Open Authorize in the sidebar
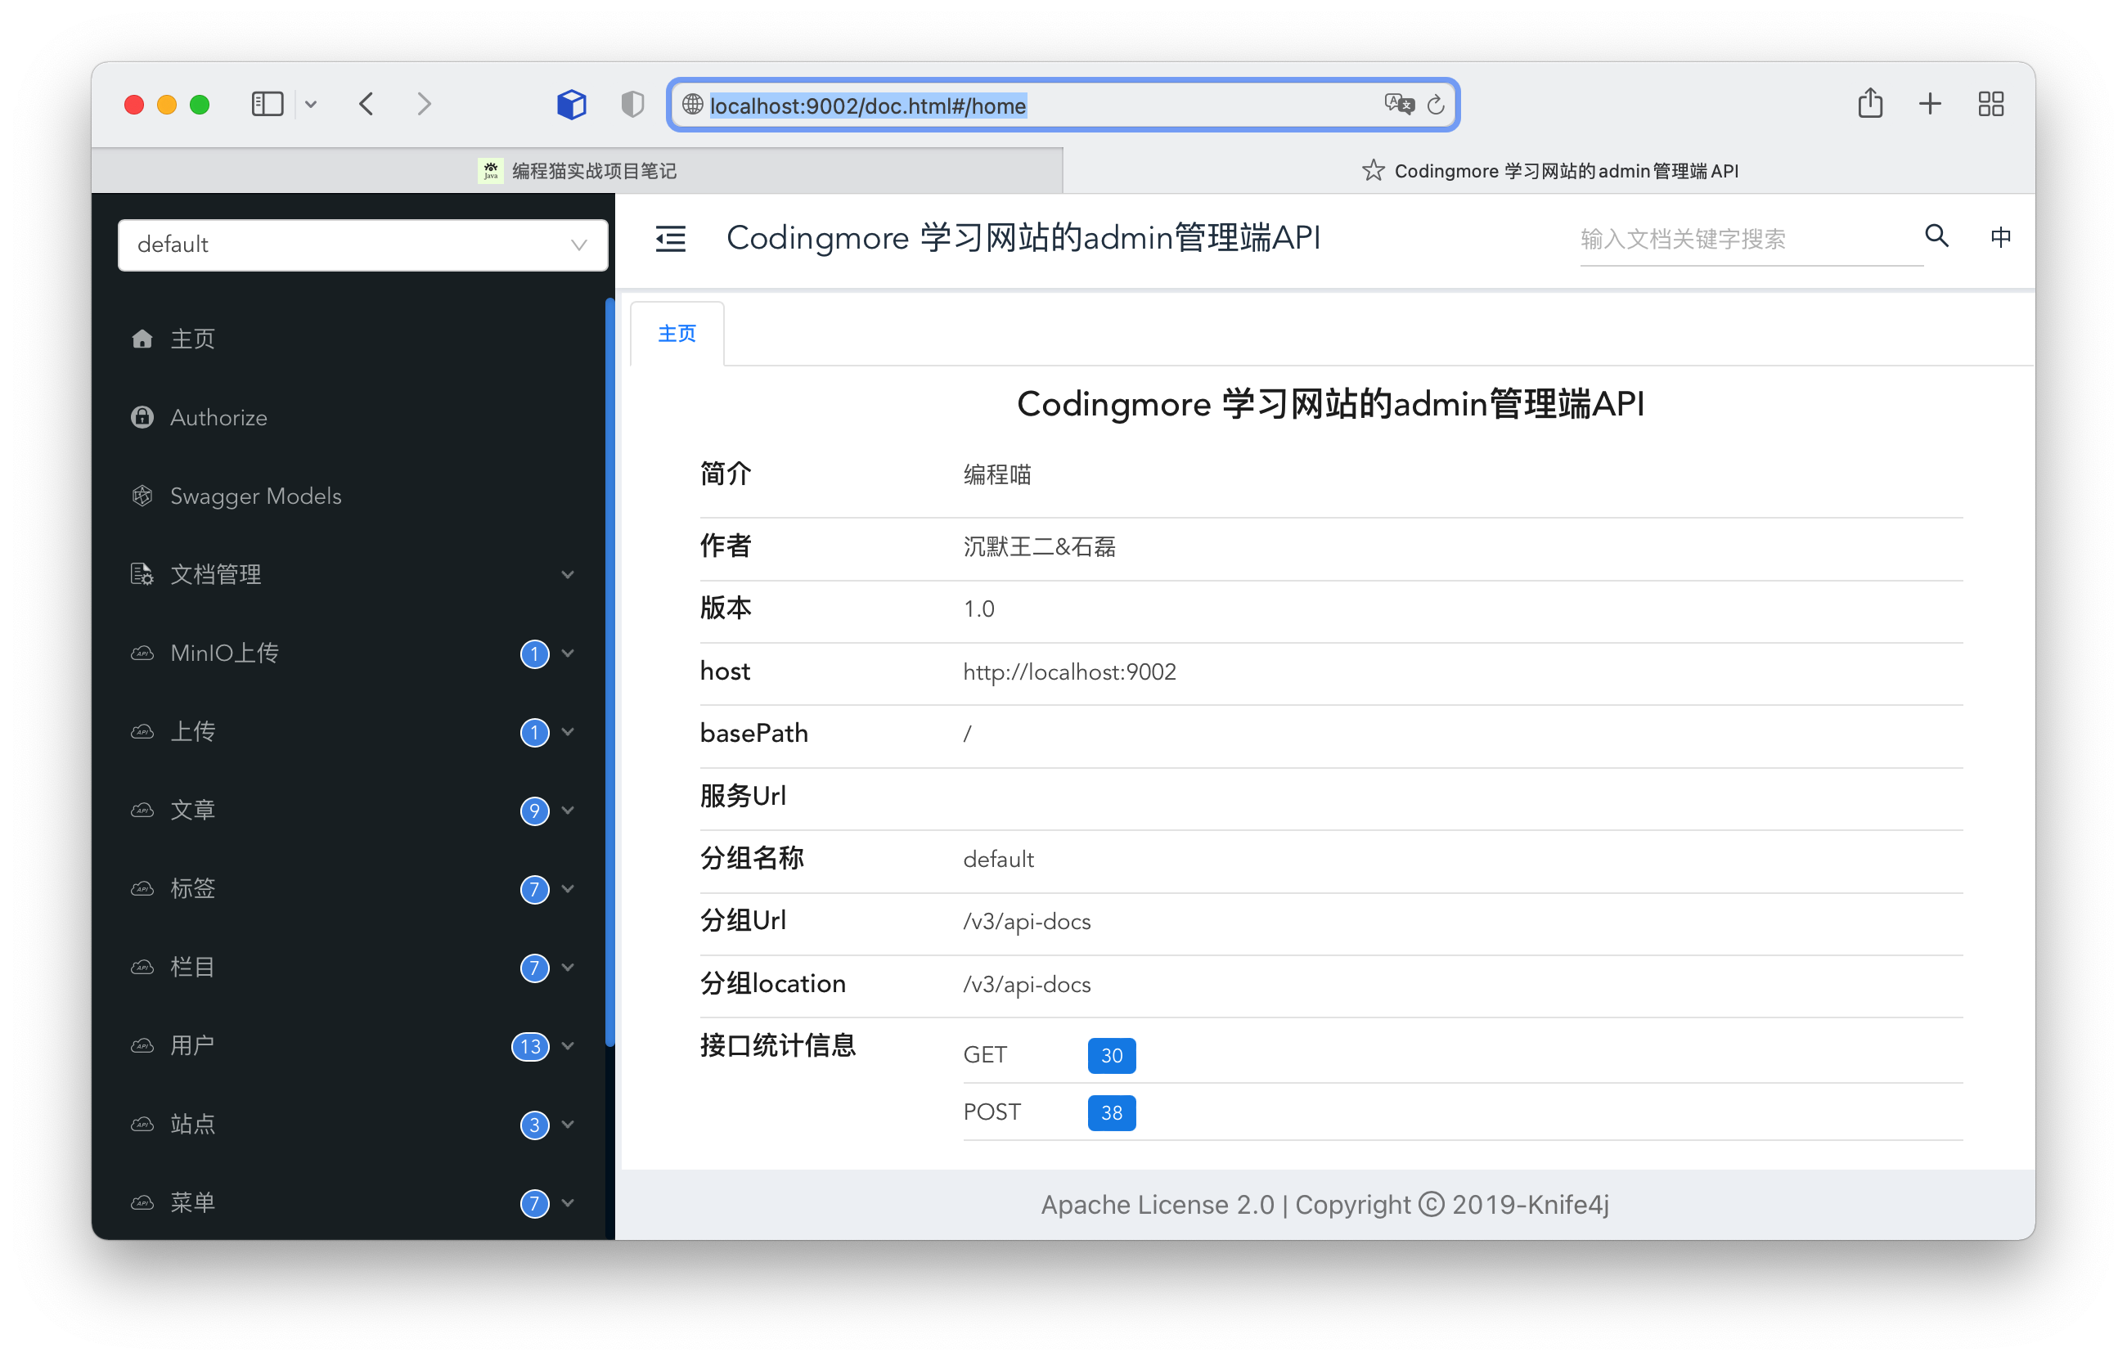Viewport: 2127px width, 1361px height. (x=218, y=417)
